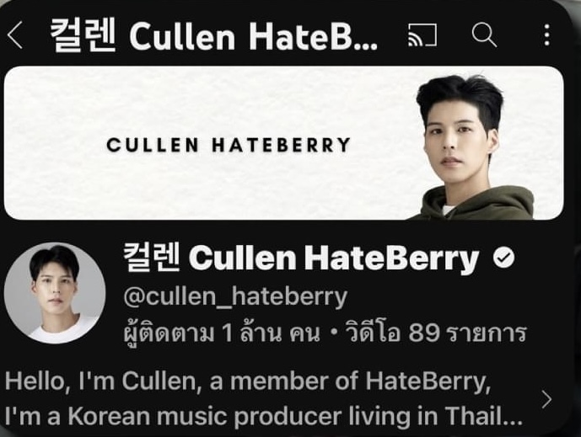Open the round channel avatar picture
Image resolution: width=581 pixels, height=437 pixels.
pyautogui.click(x=55, y=293)
